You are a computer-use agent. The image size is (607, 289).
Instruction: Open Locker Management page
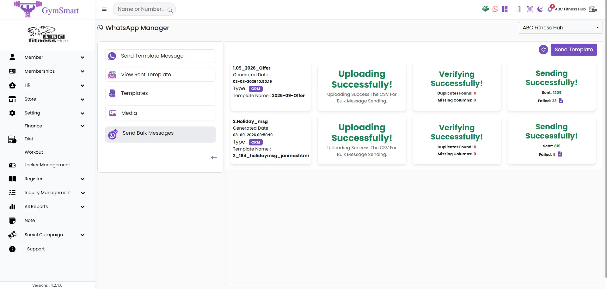47,165
